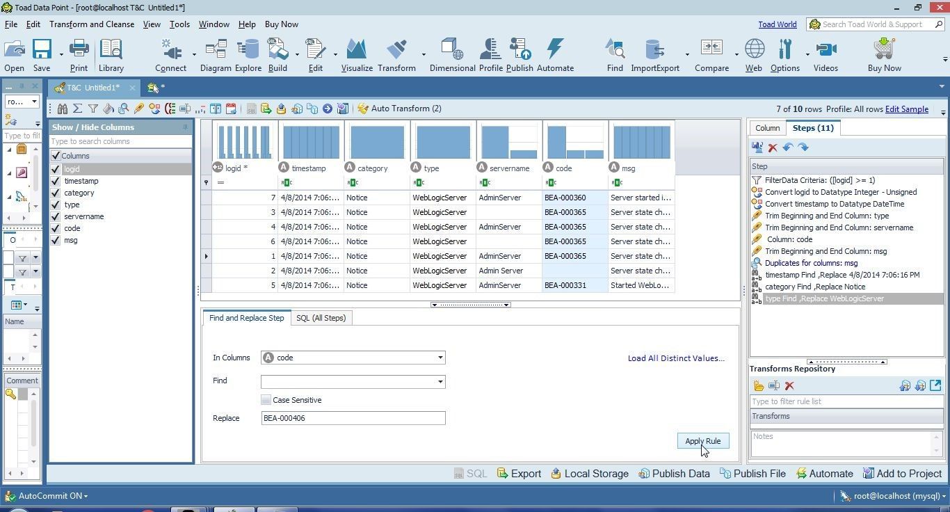The height and width of the screenshot is (512, 950).
Task: Open the Visualize tool
Action: [x=357, y=56]
